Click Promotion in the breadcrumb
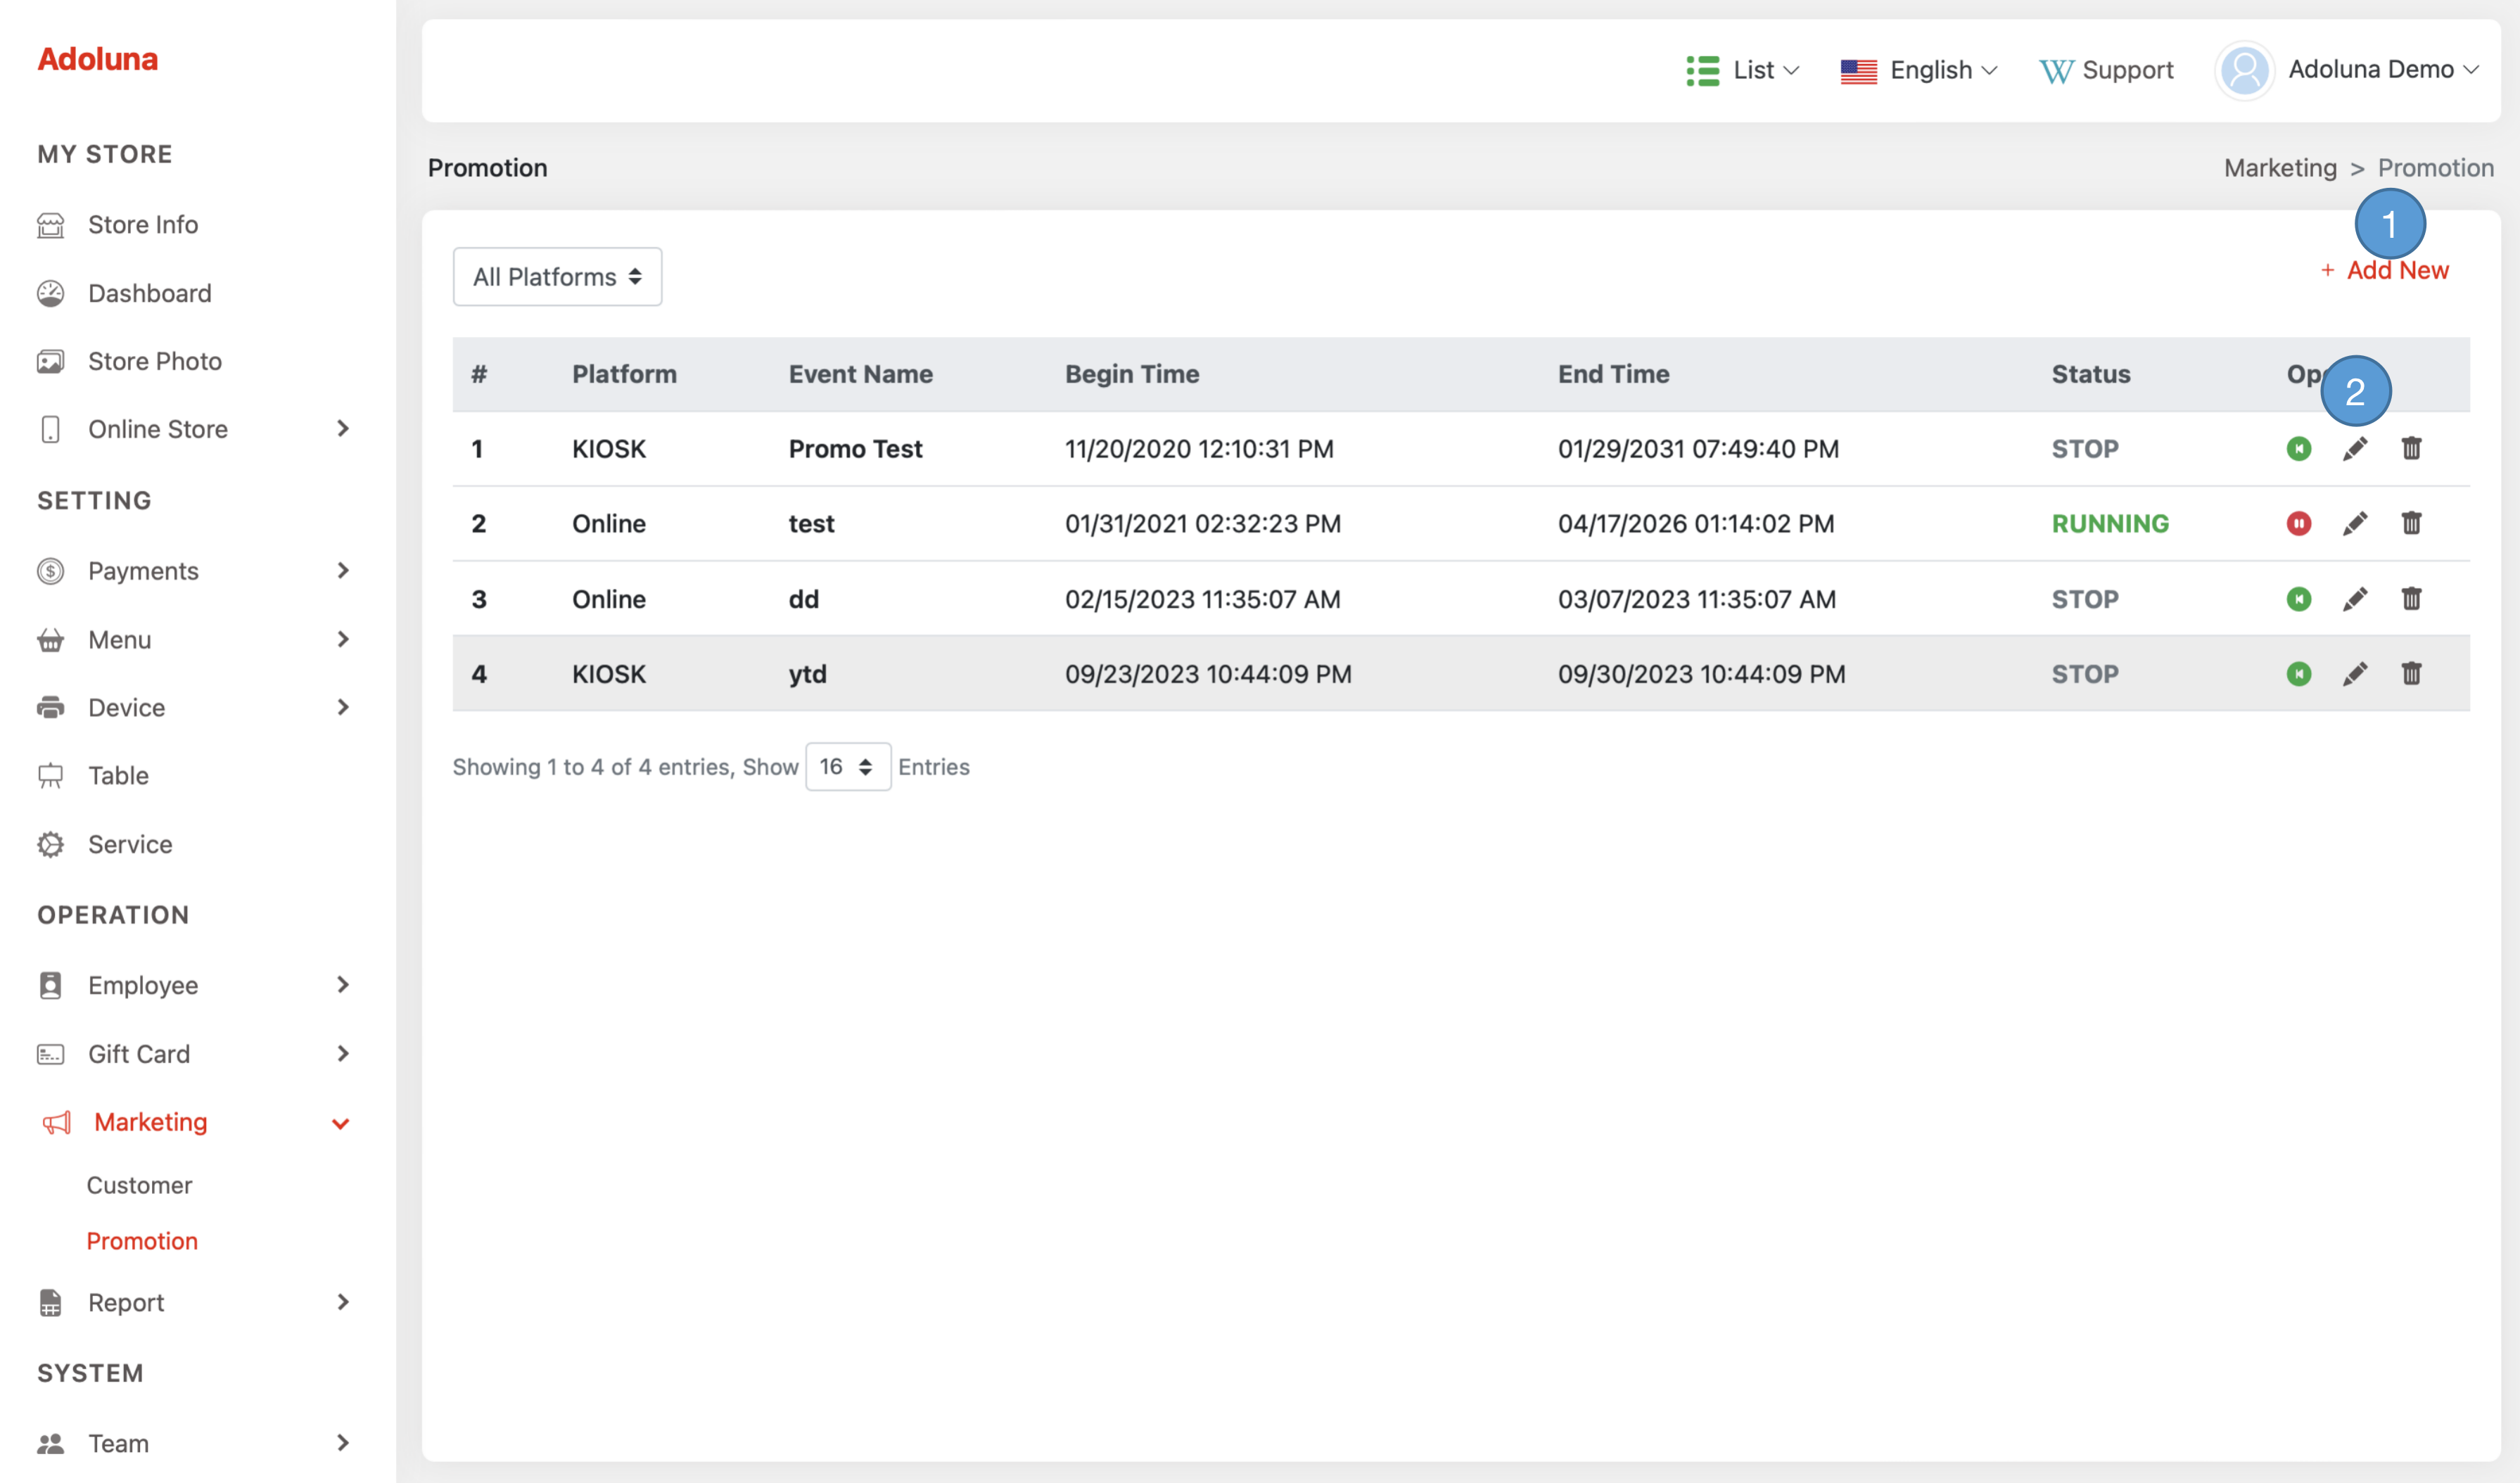This screenshot has height=1483, width=2520. click(x=2435, y=168)
